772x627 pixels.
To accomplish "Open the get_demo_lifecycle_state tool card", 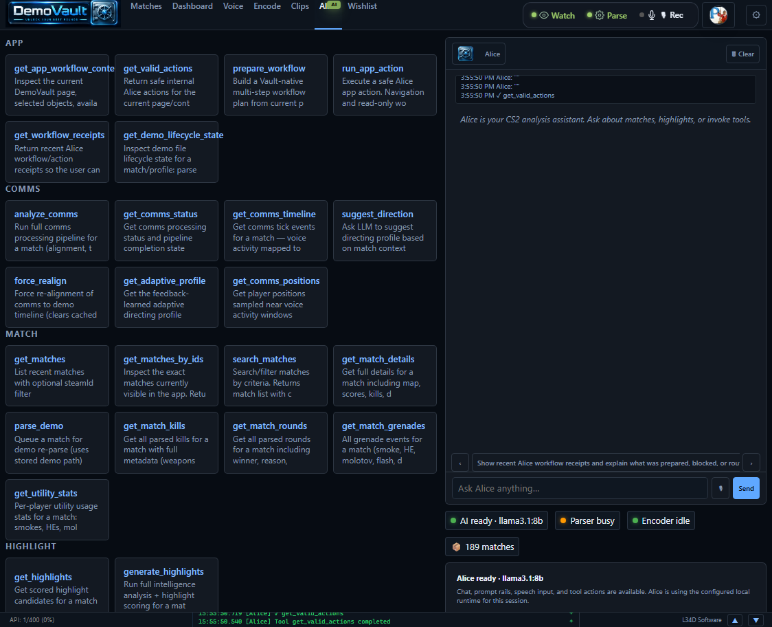I will [166, 152].
